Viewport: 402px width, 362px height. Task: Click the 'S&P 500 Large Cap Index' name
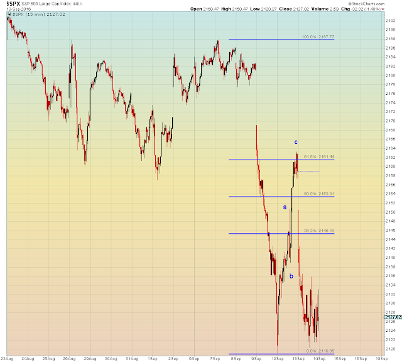coord(46,4)
